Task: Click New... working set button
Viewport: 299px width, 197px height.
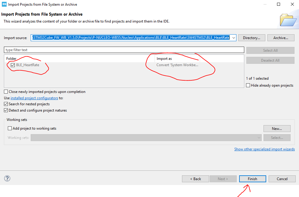Action: (x=277, y=128)
